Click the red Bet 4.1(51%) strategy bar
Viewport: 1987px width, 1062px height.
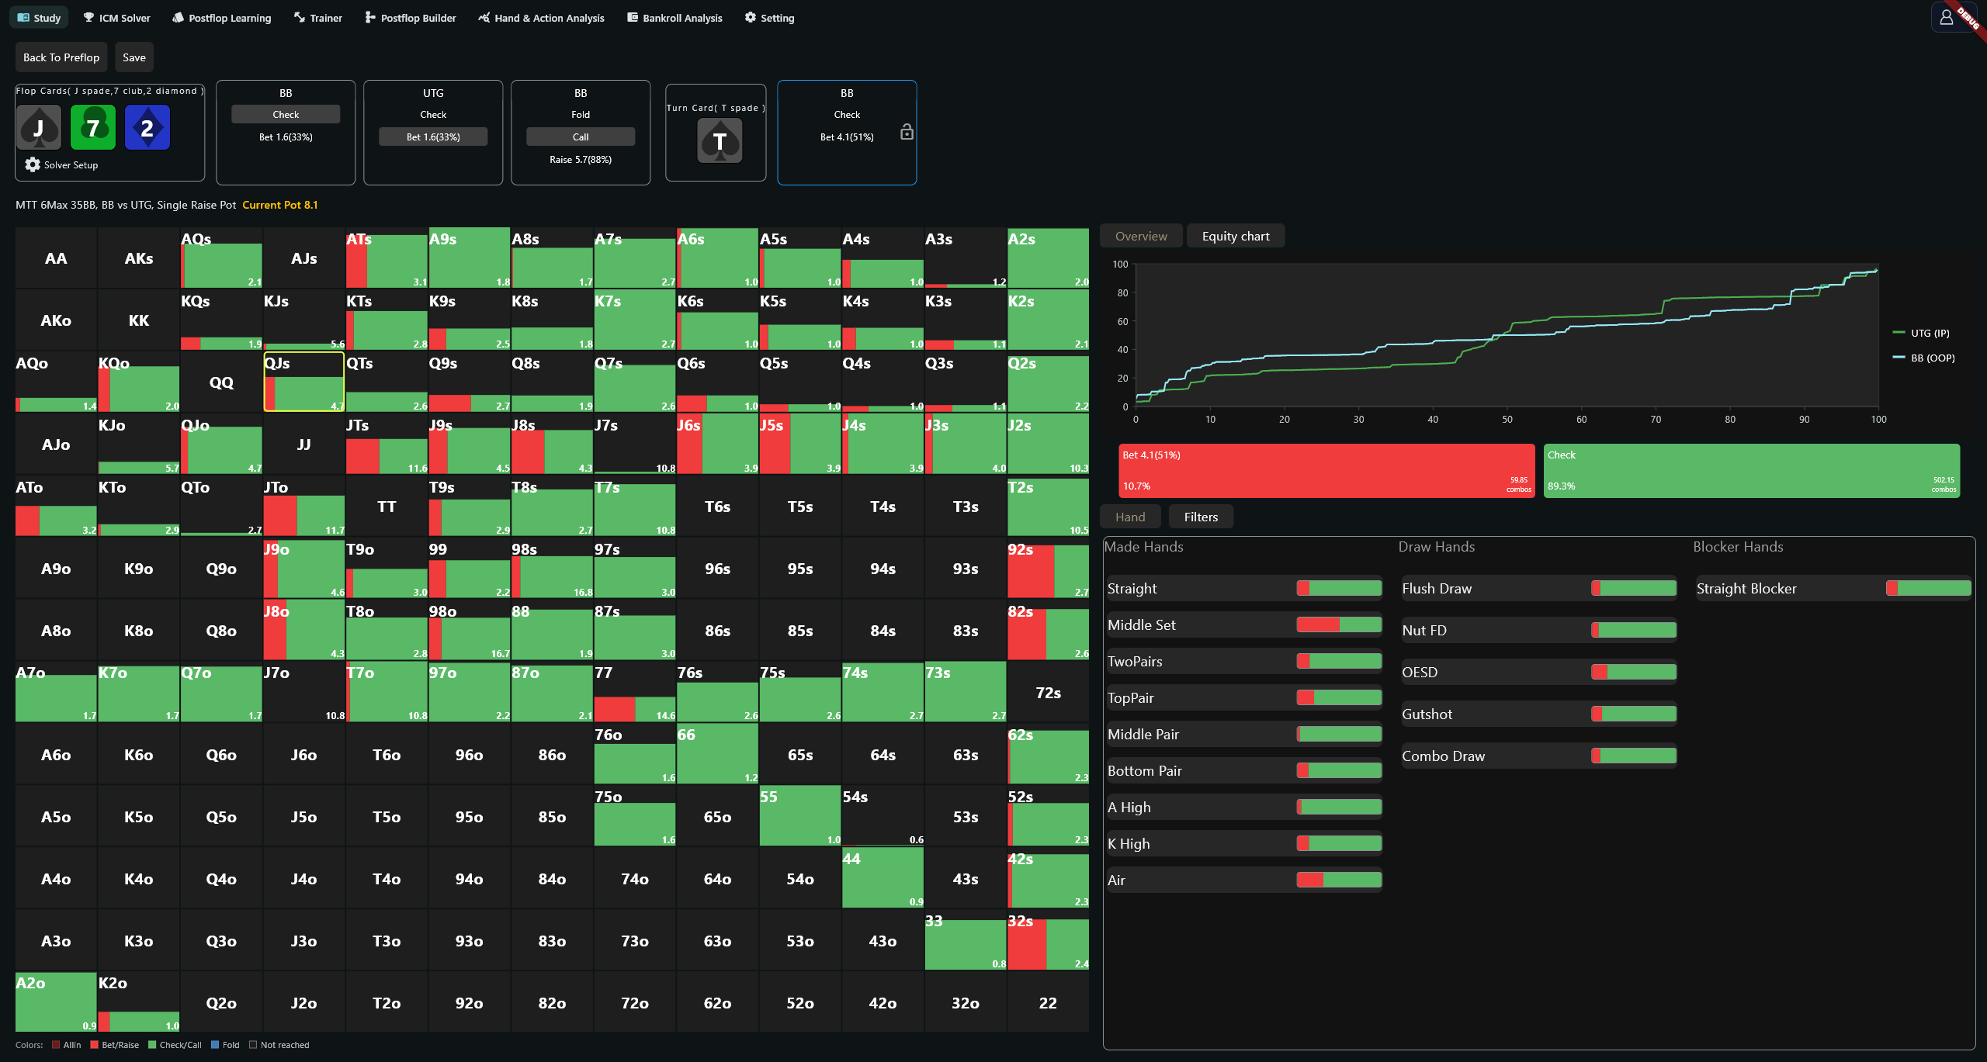(x=1326, y=470)
